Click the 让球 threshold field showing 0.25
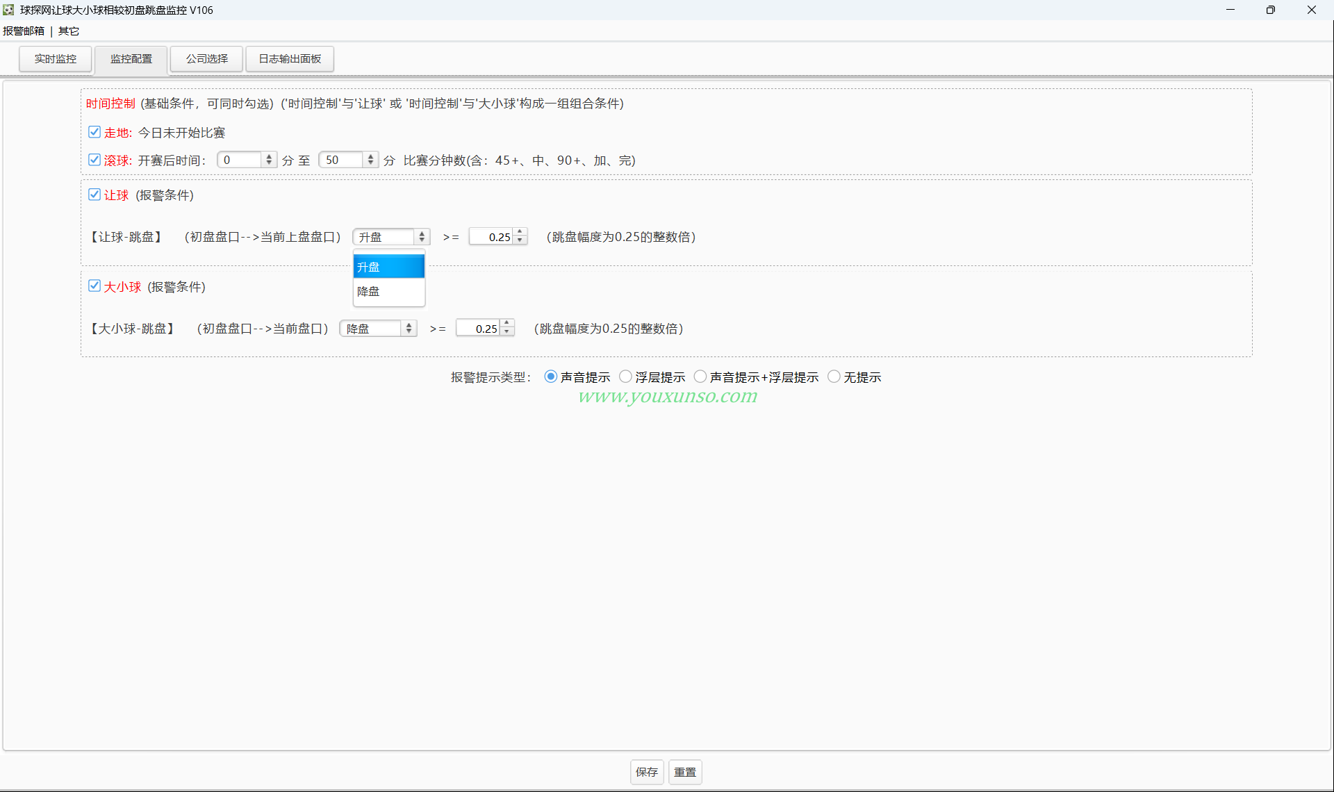Image resolution: width=1334 pixels, height=792 pixels. coord(491,237)
